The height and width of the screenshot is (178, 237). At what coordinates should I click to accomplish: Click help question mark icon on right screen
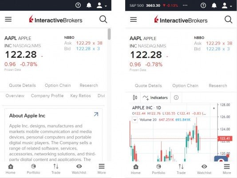203,6
